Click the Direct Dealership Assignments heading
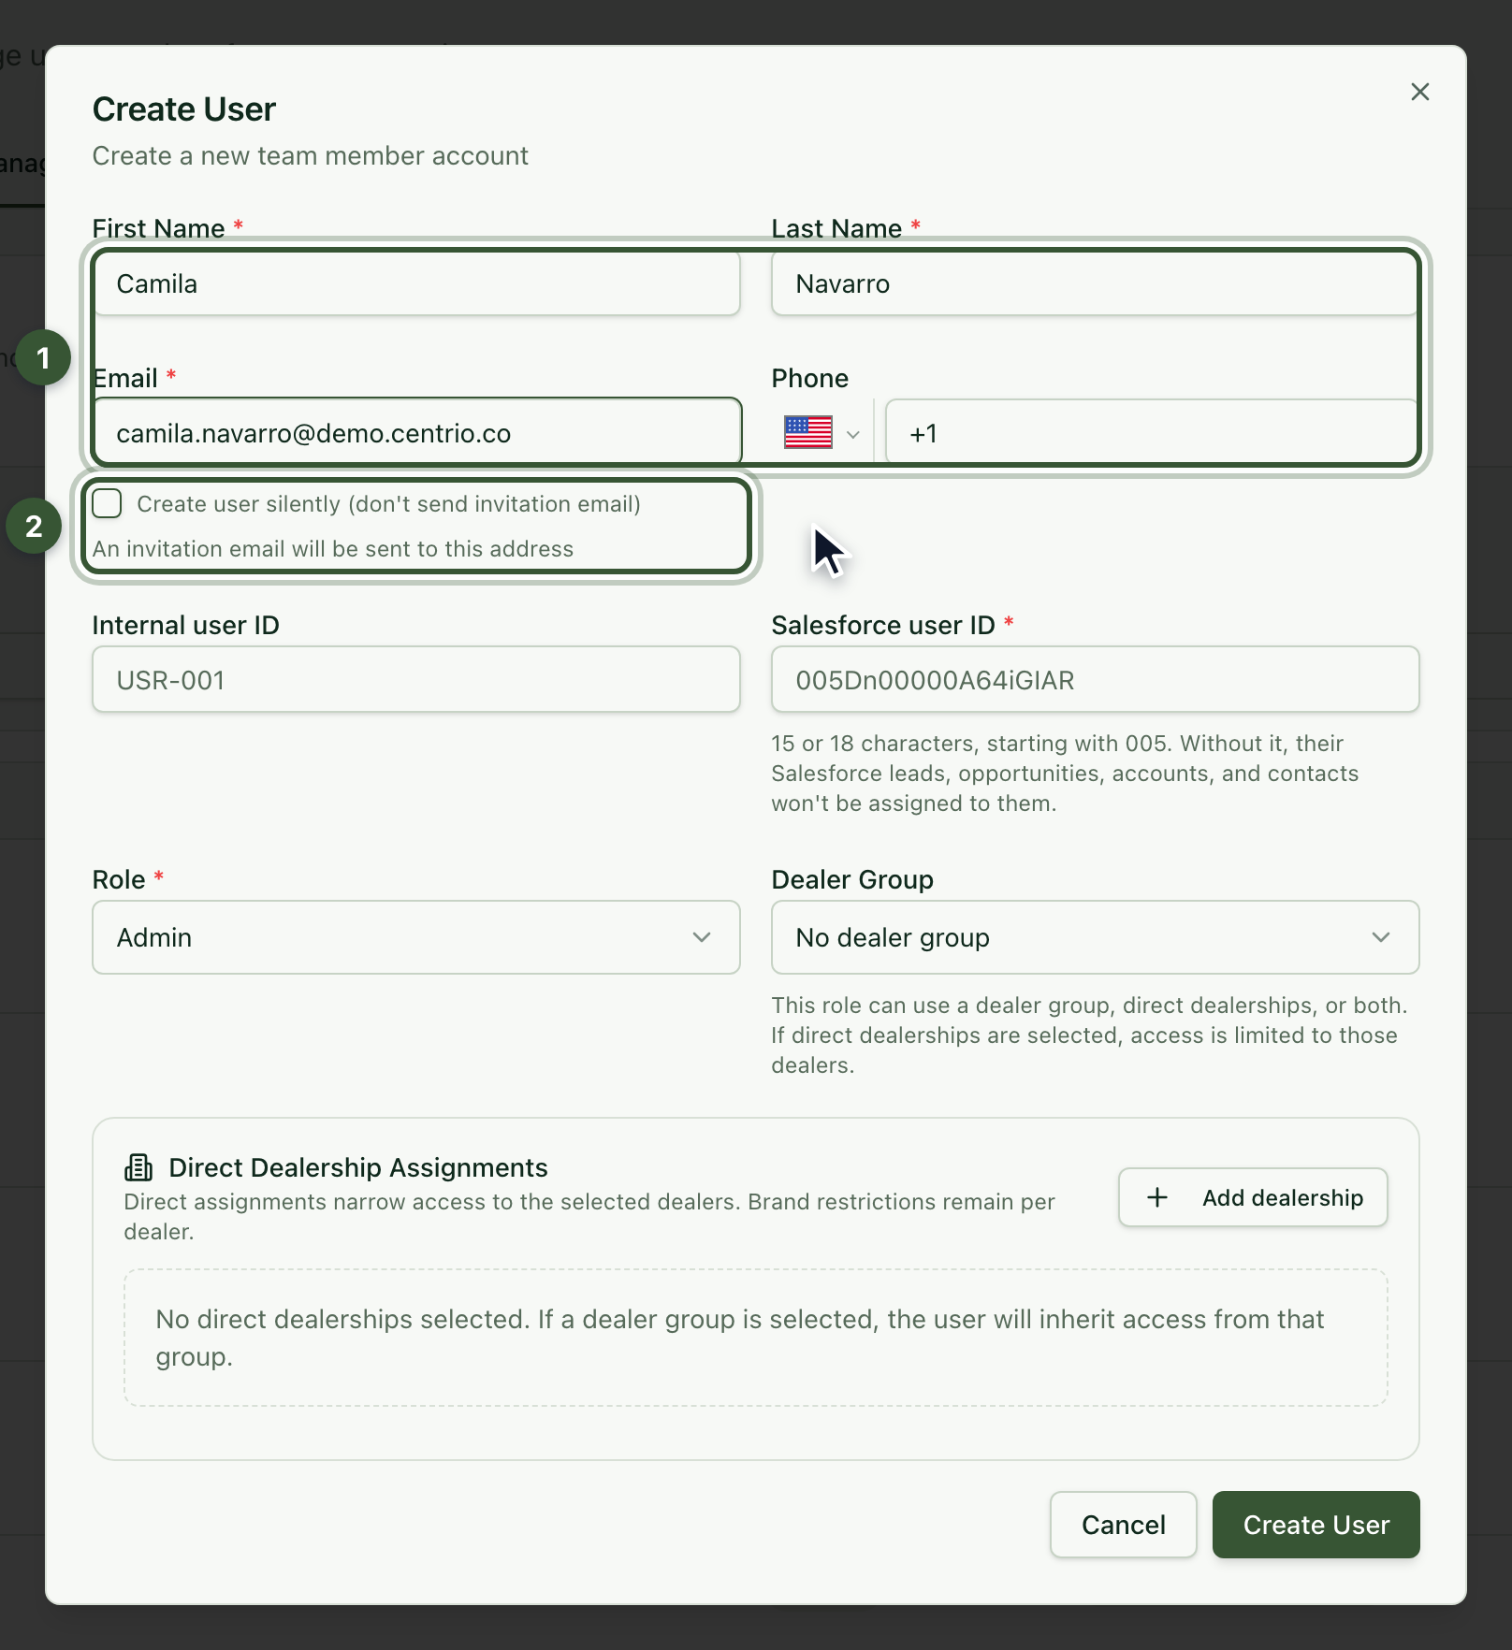 click(358, 1167)
